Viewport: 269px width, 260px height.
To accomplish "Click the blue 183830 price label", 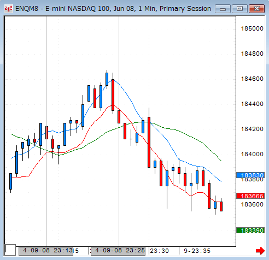I will [250, 175].
